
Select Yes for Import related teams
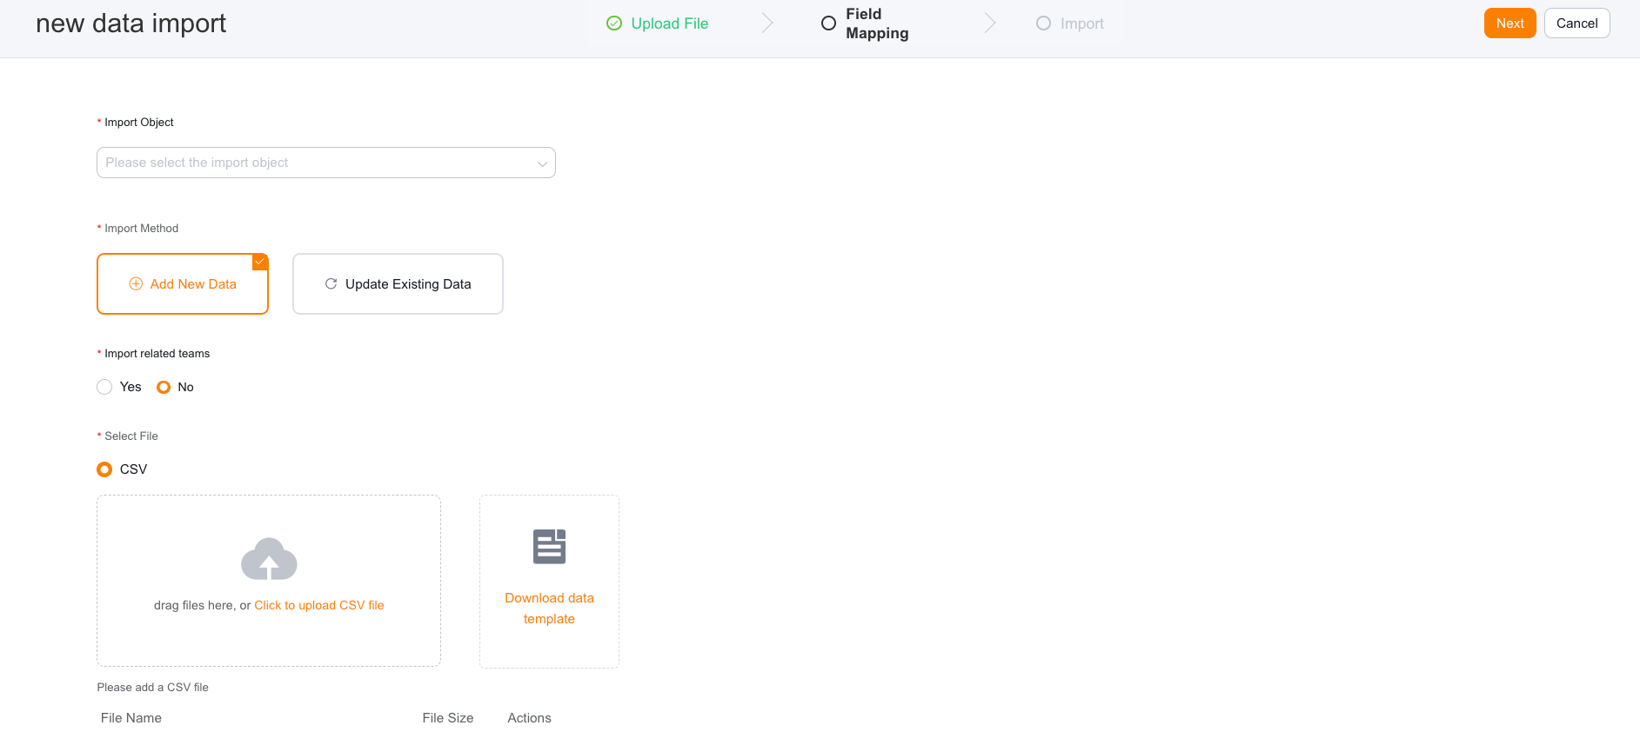point(104,387)
